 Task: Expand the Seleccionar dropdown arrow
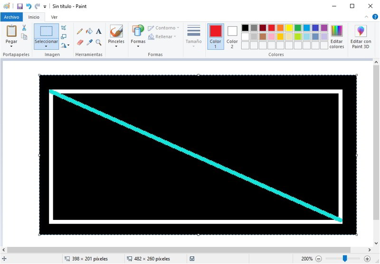tap(46, 47)
